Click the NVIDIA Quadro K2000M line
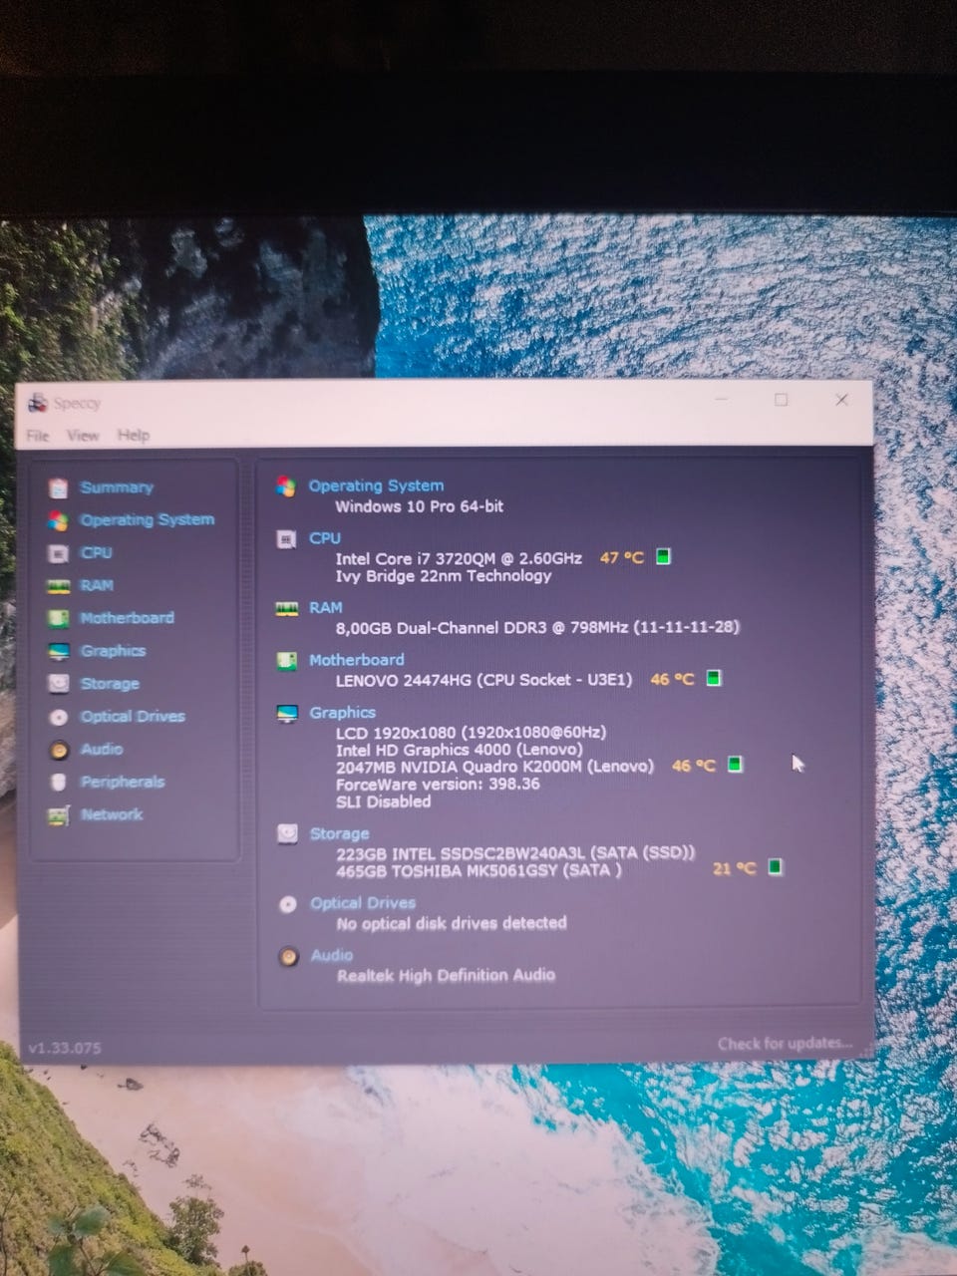This screenshot has width=957, height=1276. point(495,767)
